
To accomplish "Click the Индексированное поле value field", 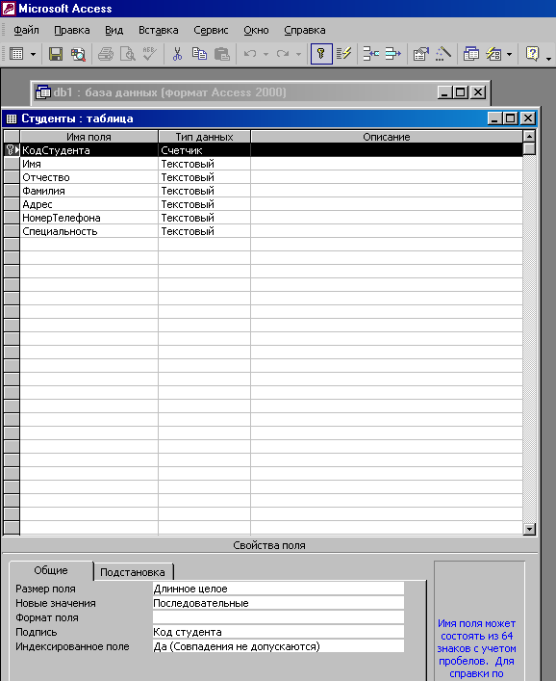I will 278,646.
